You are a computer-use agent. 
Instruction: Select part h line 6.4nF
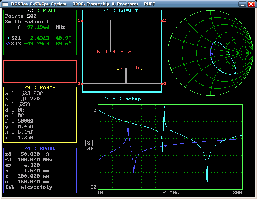(19, 132)
